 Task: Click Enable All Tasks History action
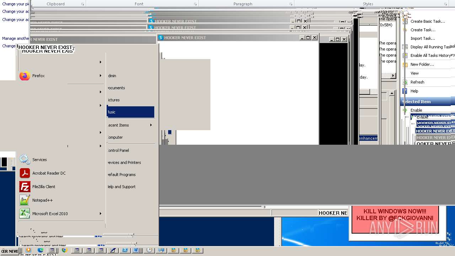click(x=430, y=55)
